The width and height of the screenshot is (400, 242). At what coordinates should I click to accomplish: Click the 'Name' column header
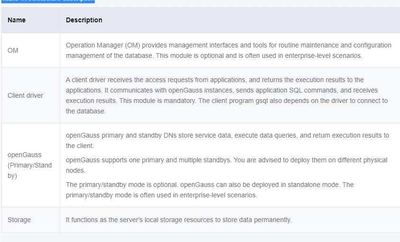(x=31, y=20)
